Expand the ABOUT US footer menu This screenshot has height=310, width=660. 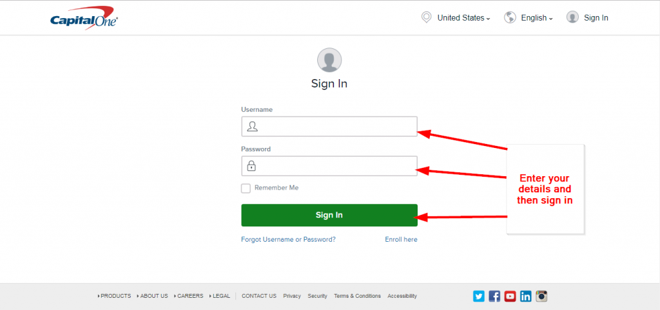[152, 296]
